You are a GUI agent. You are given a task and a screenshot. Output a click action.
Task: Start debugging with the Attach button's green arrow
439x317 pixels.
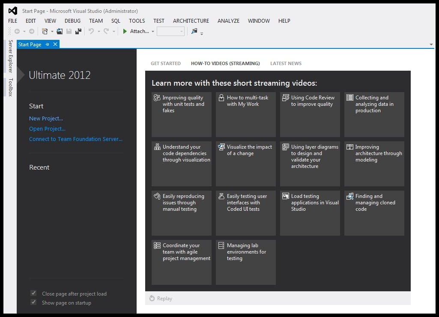click(125, 31)
